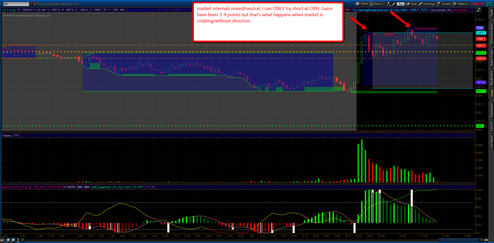Image resolution: width=494 pixels, height=243 pixels.
Task: Click the tfpContrails (30) study label
Action: point(441,10)
